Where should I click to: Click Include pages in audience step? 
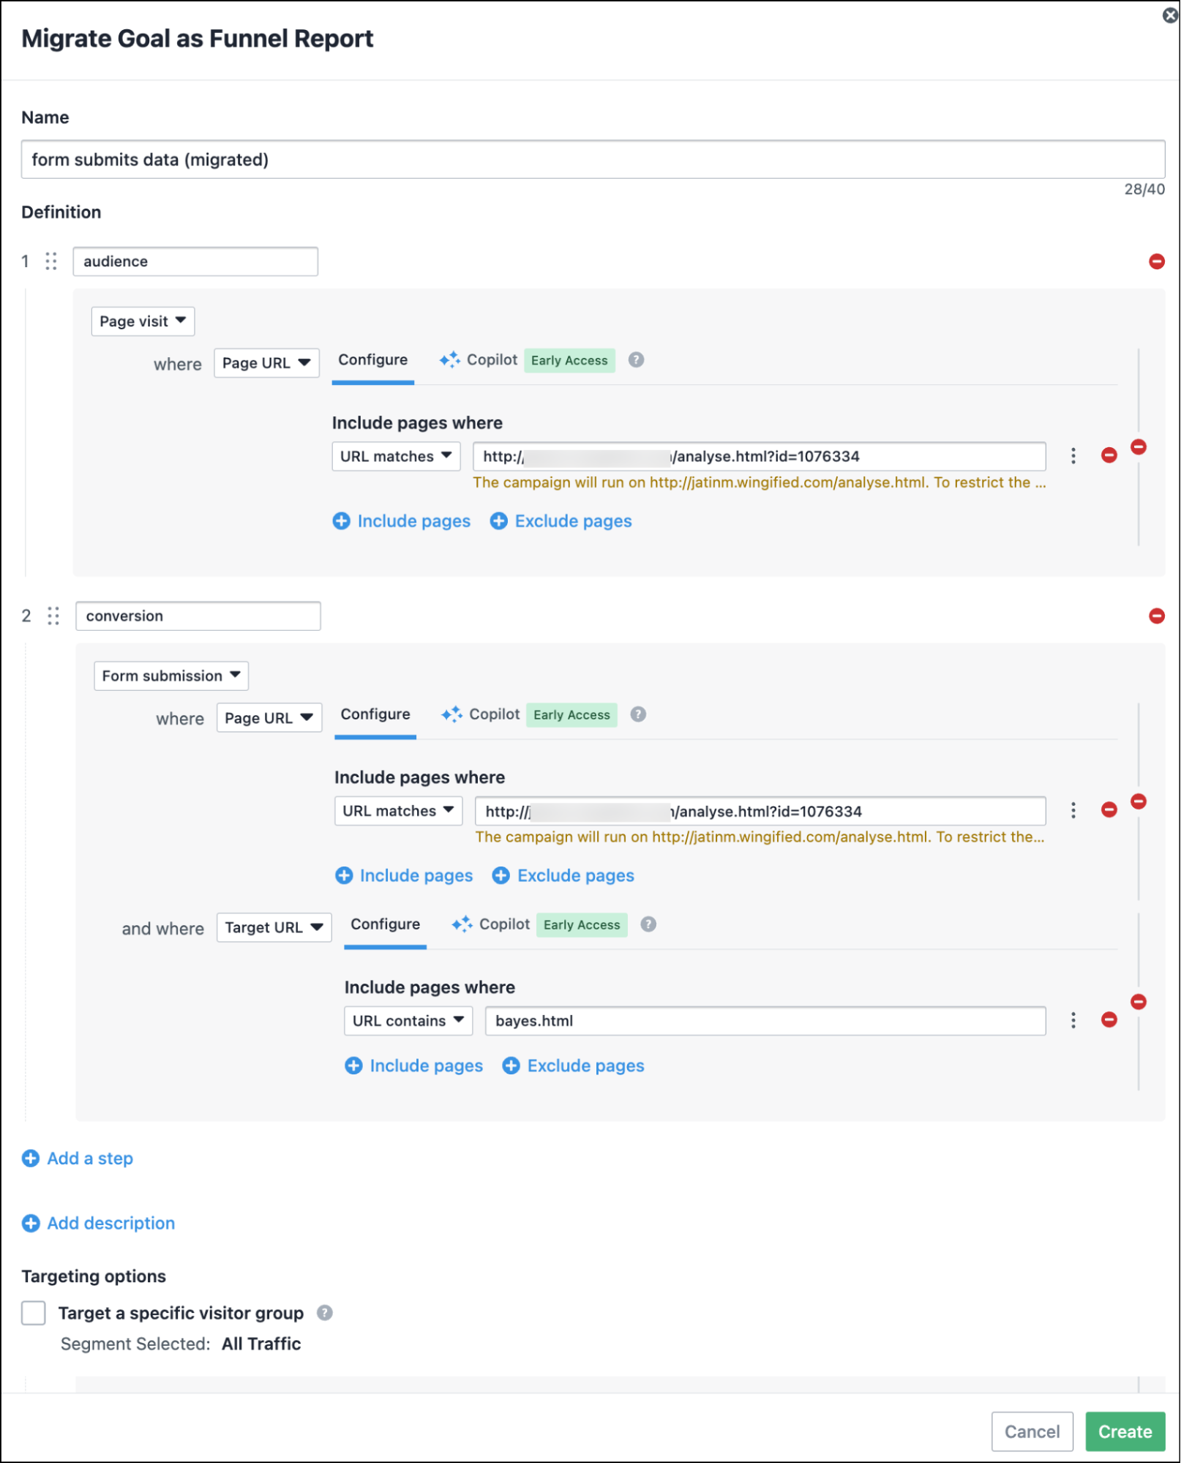tap(402, 520)
